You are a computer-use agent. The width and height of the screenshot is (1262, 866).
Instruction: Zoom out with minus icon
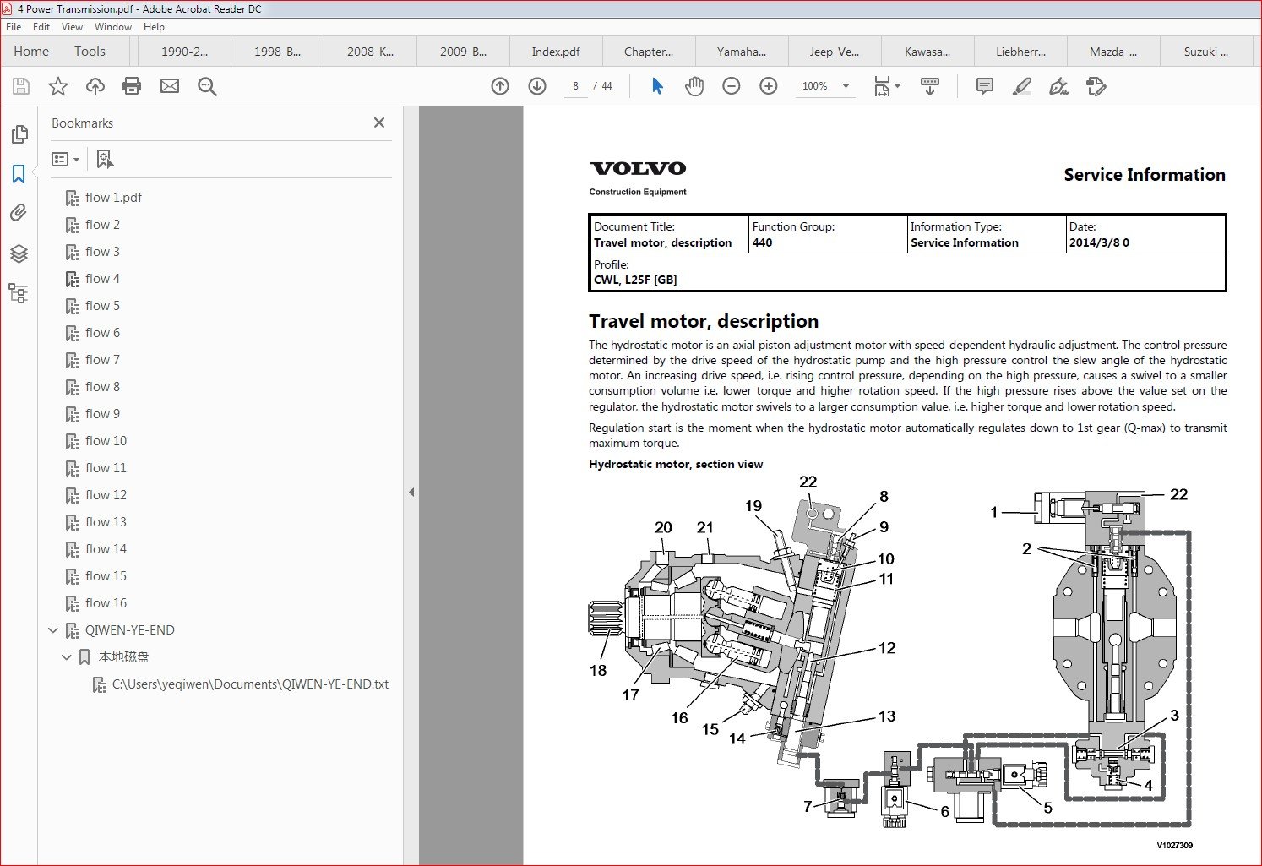(732, 86)
